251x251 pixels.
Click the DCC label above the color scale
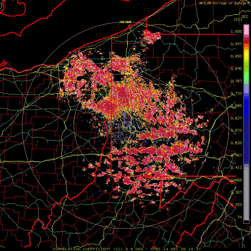point(245,17)
